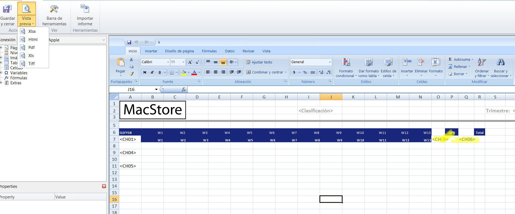The width and height of the screenshot is (515, 214).
Task: Click the increase decimals icon
Action: tap(321, 72)
